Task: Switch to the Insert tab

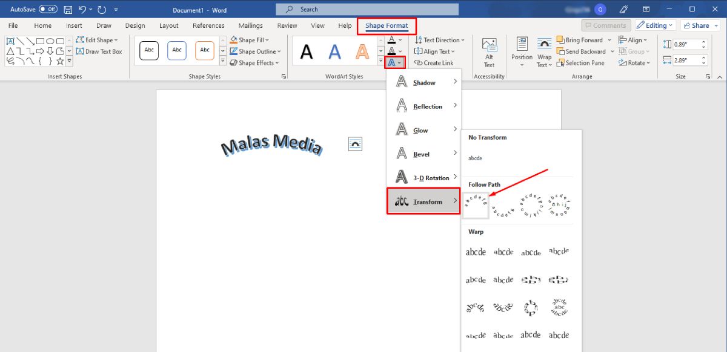Action: [75, 25]
